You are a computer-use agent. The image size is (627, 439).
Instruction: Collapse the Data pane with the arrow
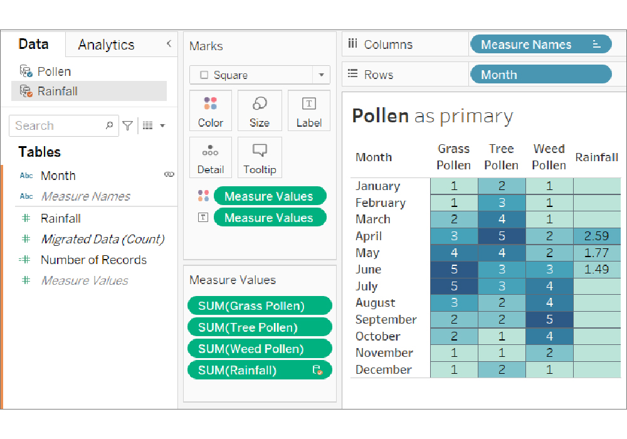(x=168, y=44)
